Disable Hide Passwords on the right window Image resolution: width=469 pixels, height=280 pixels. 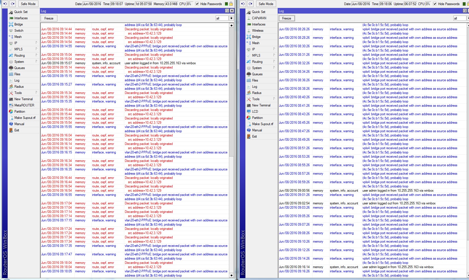pyautogui.click(x=435, y=4)
